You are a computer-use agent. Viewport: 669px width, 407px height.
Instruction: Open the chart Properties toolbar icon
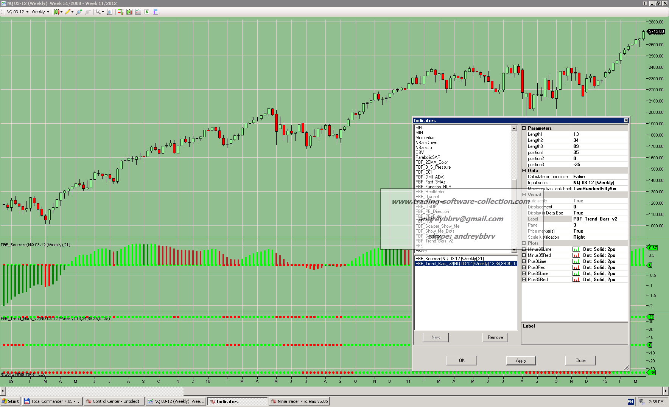(x=156, y=12)
